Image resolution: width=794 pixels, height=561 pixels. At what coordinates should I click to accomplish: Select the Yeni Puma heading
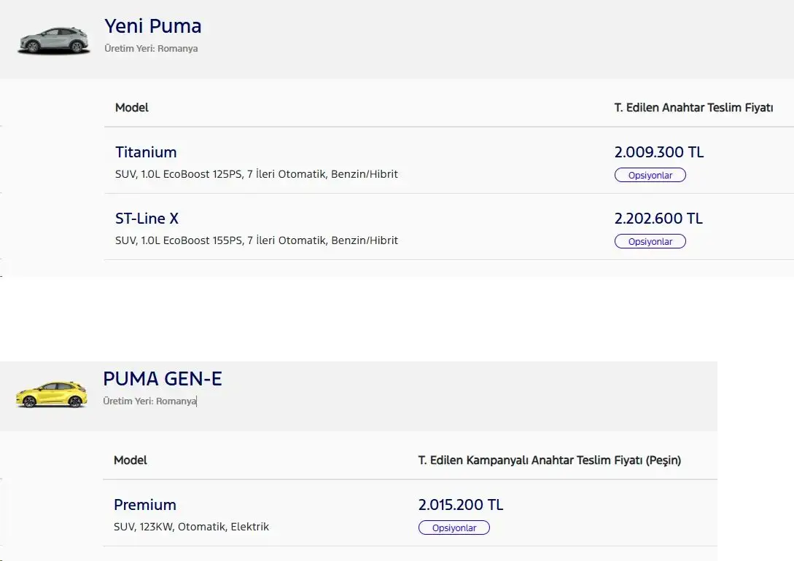point(153,25)
